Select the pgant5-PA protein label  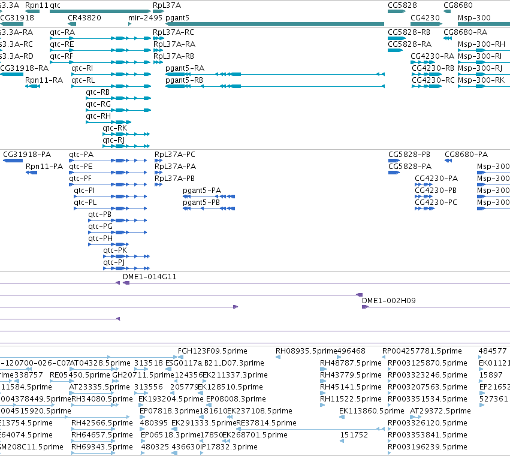[202, 191]
